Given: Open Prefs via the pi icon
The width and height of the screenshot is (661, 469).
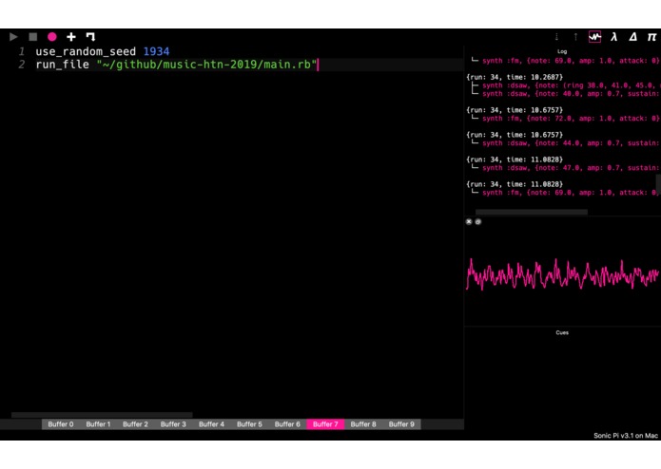Looking at the screenshot, I should click(651, 37).
